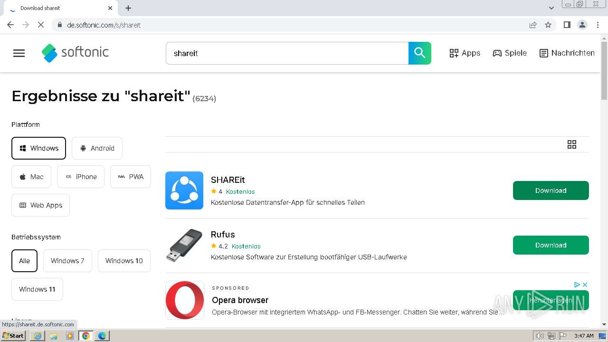Close the Download shareit tab
The height and width of the screenshot is (342, 608).
pyautogui.click(x=110, y=8)
